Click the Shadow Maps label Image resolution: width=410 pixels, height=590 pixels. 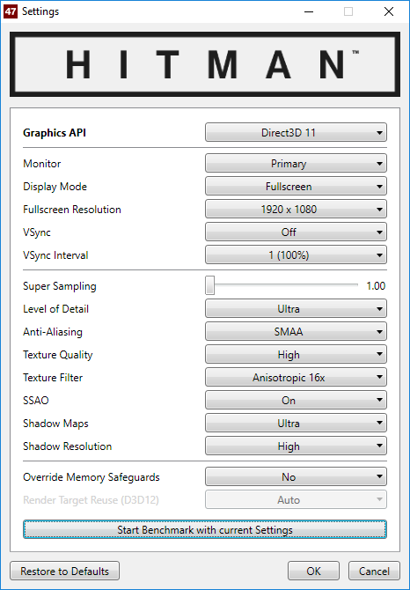[x=55, y=424]
